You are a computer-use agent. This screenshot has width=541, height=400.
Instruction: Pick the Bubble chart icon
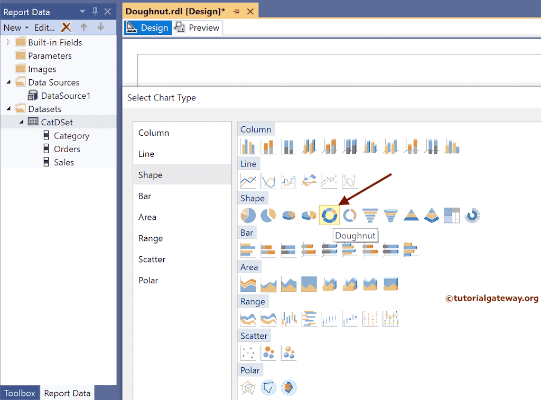point(268,353)
